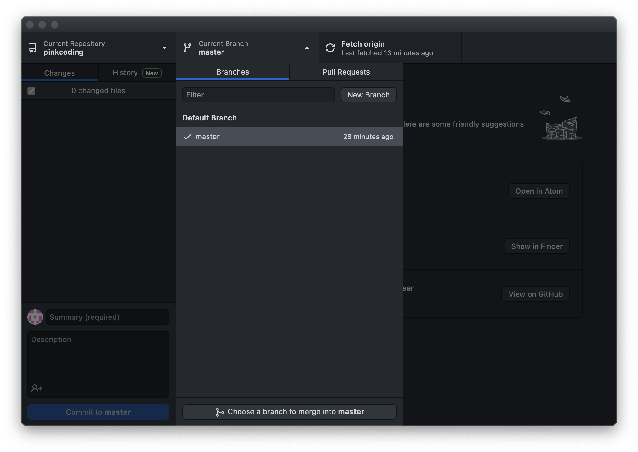The height and width of the screenshot is (452, 638).
Task: Click into the Description text area
Action: 98,364
